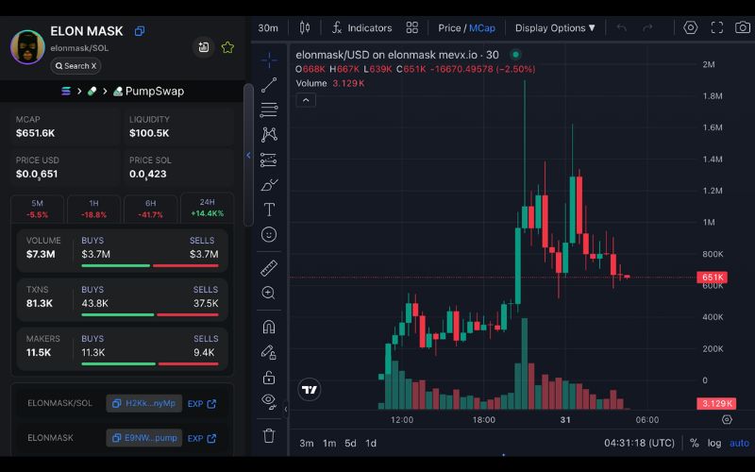Add ELON MASK to favorites star
Image resolution: width=755 pixels, height=472 pixels.
tap(227, 47)
